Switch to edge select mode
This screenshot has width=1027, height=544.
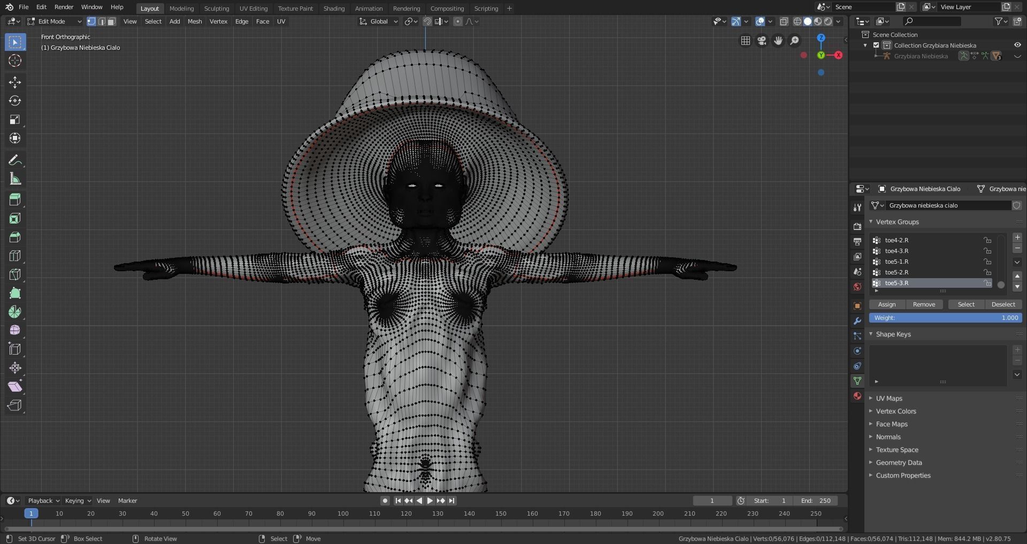pos(102,21)
